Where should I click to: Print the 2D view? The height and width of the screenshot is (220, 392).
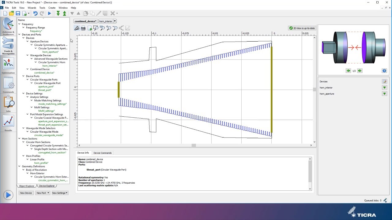(x=83, y=28)
